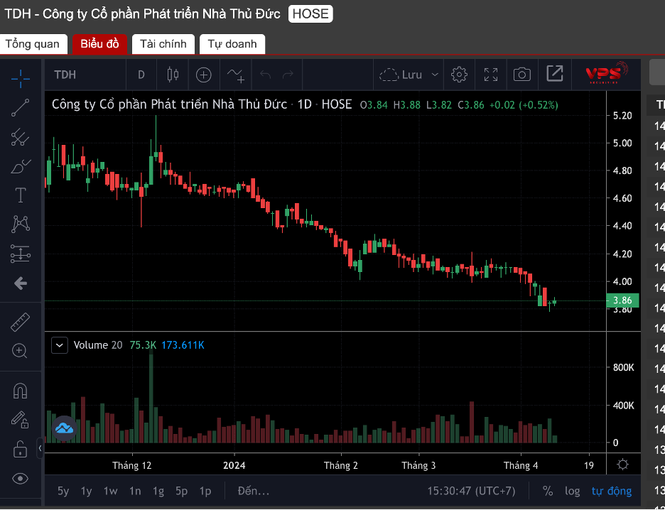Redo the last chart action
665x510 pixels.
click(288, 75)
